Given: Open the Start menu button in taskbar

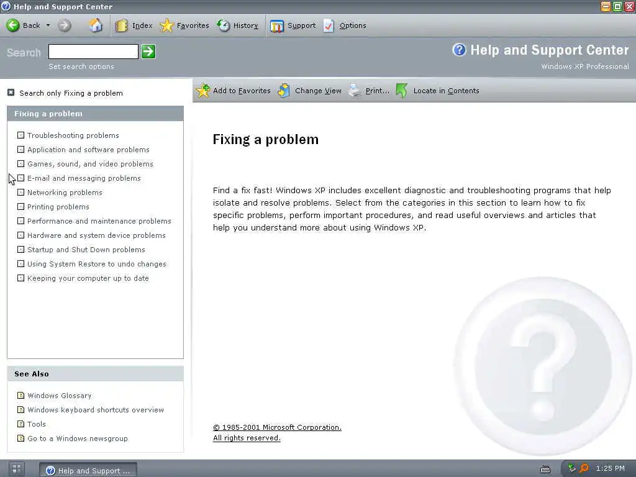Looking at the screenshot, I should point(17,470).
